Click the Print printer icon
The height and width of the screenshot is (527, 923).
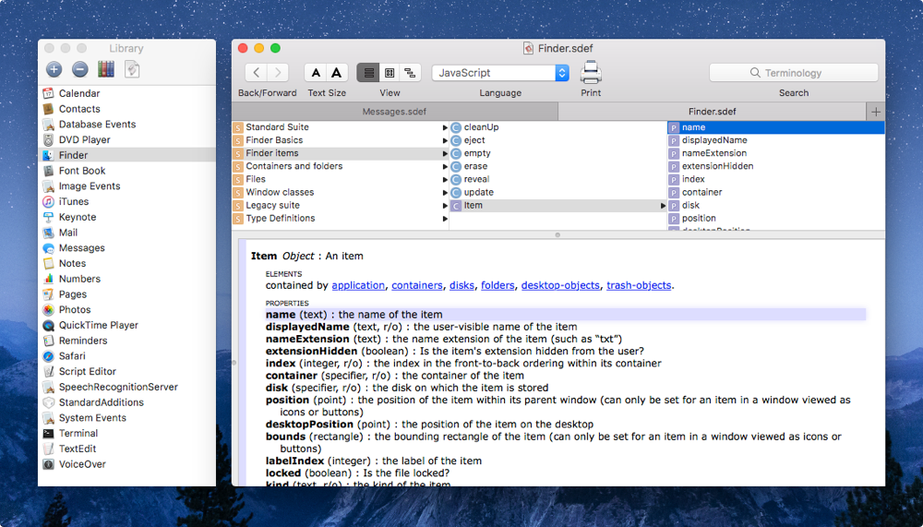pos(591,72)
